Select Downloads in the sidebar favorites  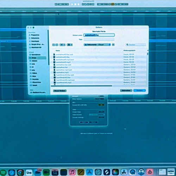(x=35, y=41)
